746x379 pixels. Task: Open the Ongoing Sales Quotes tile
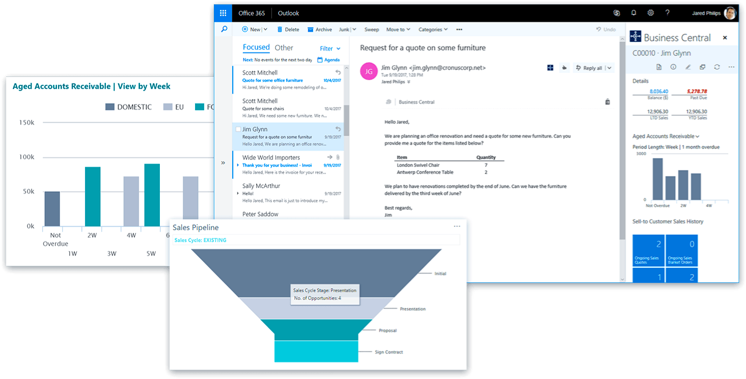[648, 250]
